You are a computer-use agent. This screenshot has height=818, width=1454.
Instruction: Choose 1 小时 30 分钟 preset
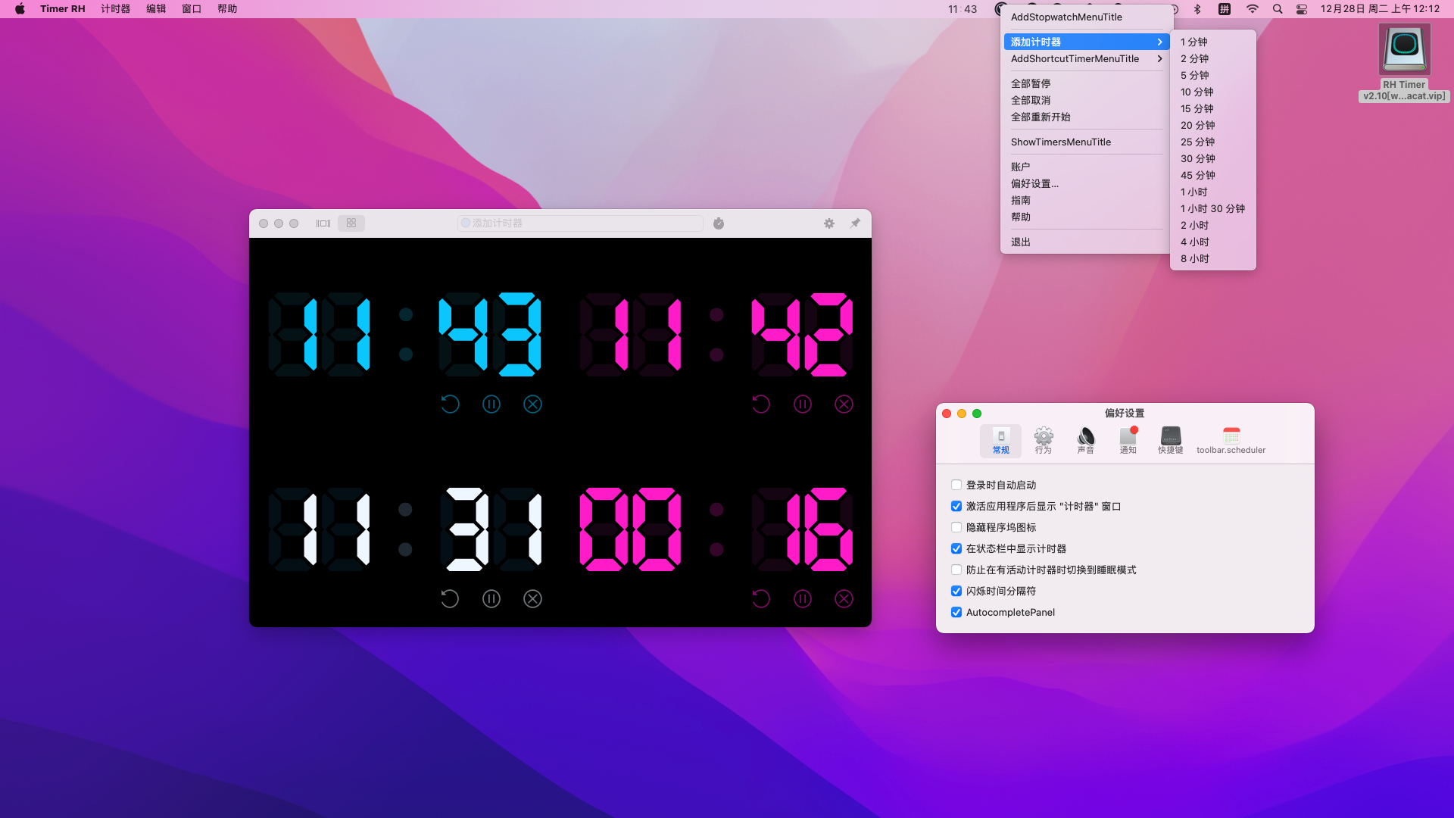[1213, 209]
